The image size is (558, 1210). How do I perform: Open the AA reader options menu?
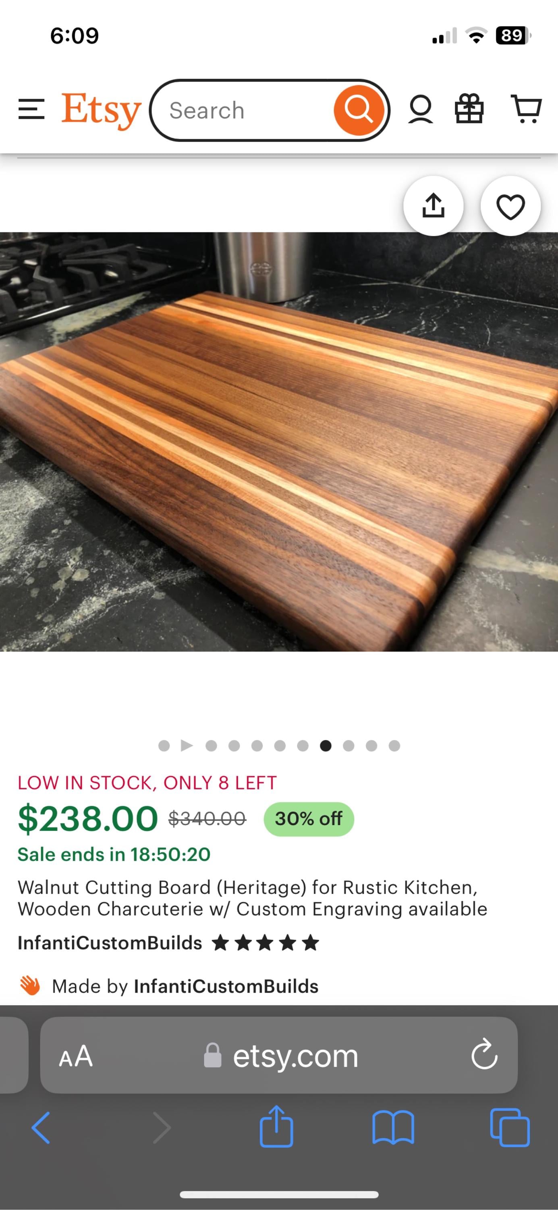76,1056
